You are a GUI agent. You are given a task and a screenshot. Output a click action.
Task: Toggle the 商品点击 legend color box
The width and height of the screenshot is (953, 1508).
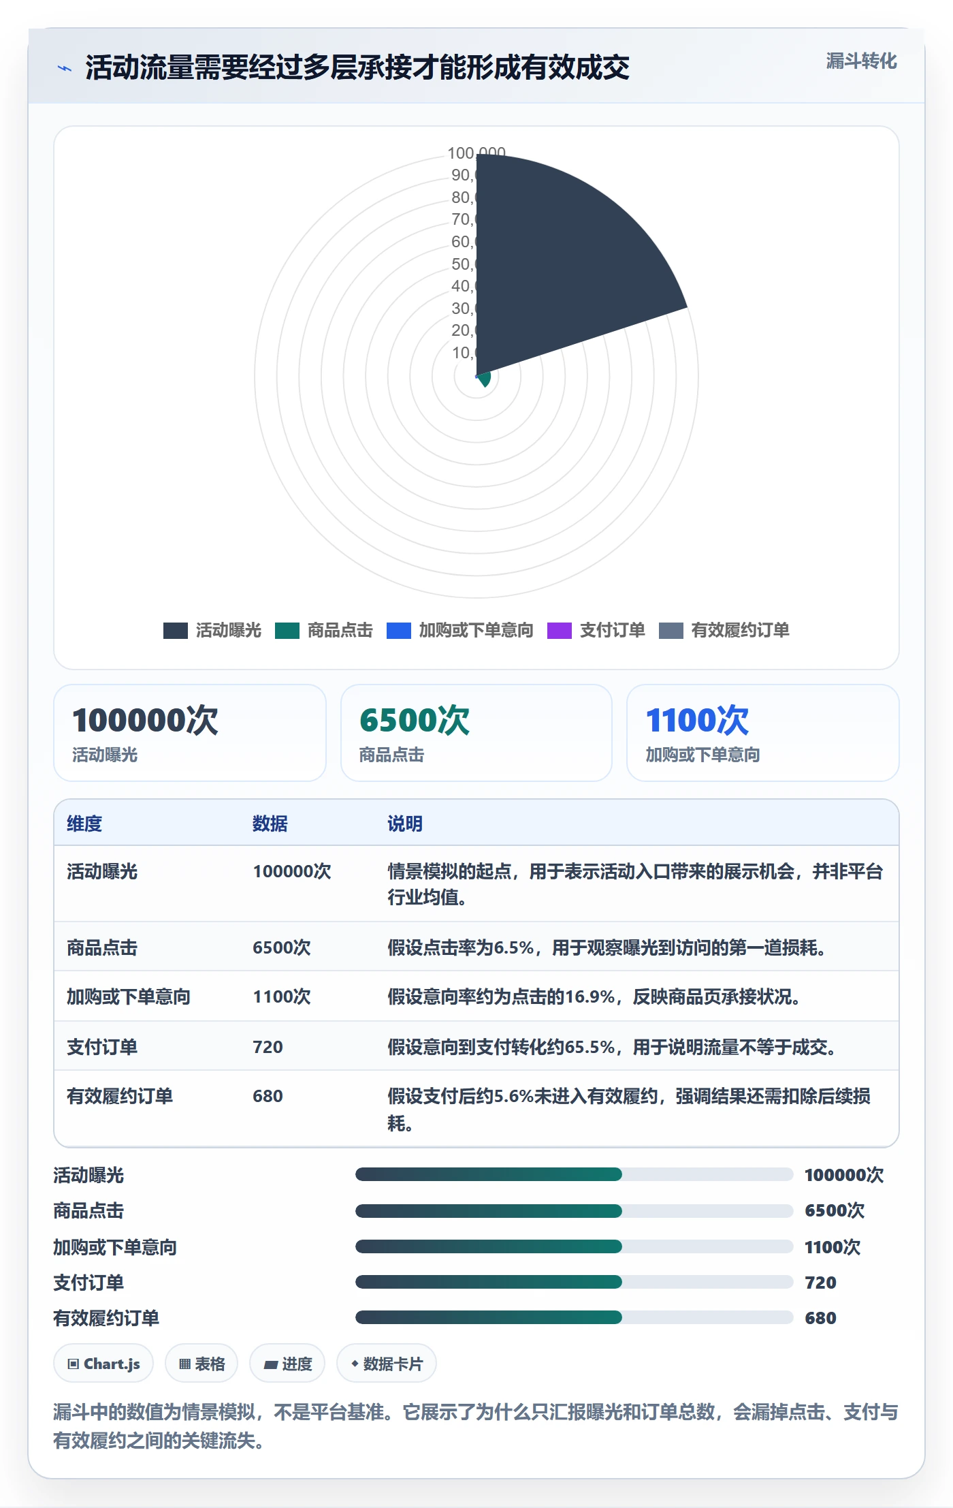click(x=287, y=631)
